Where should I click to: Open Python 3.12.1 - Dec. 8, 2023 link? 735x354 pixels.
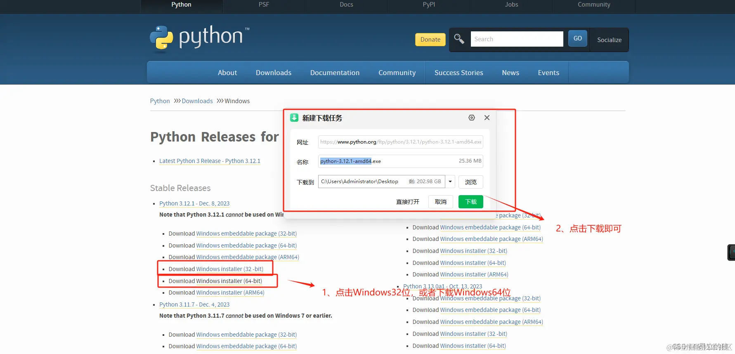194,203
